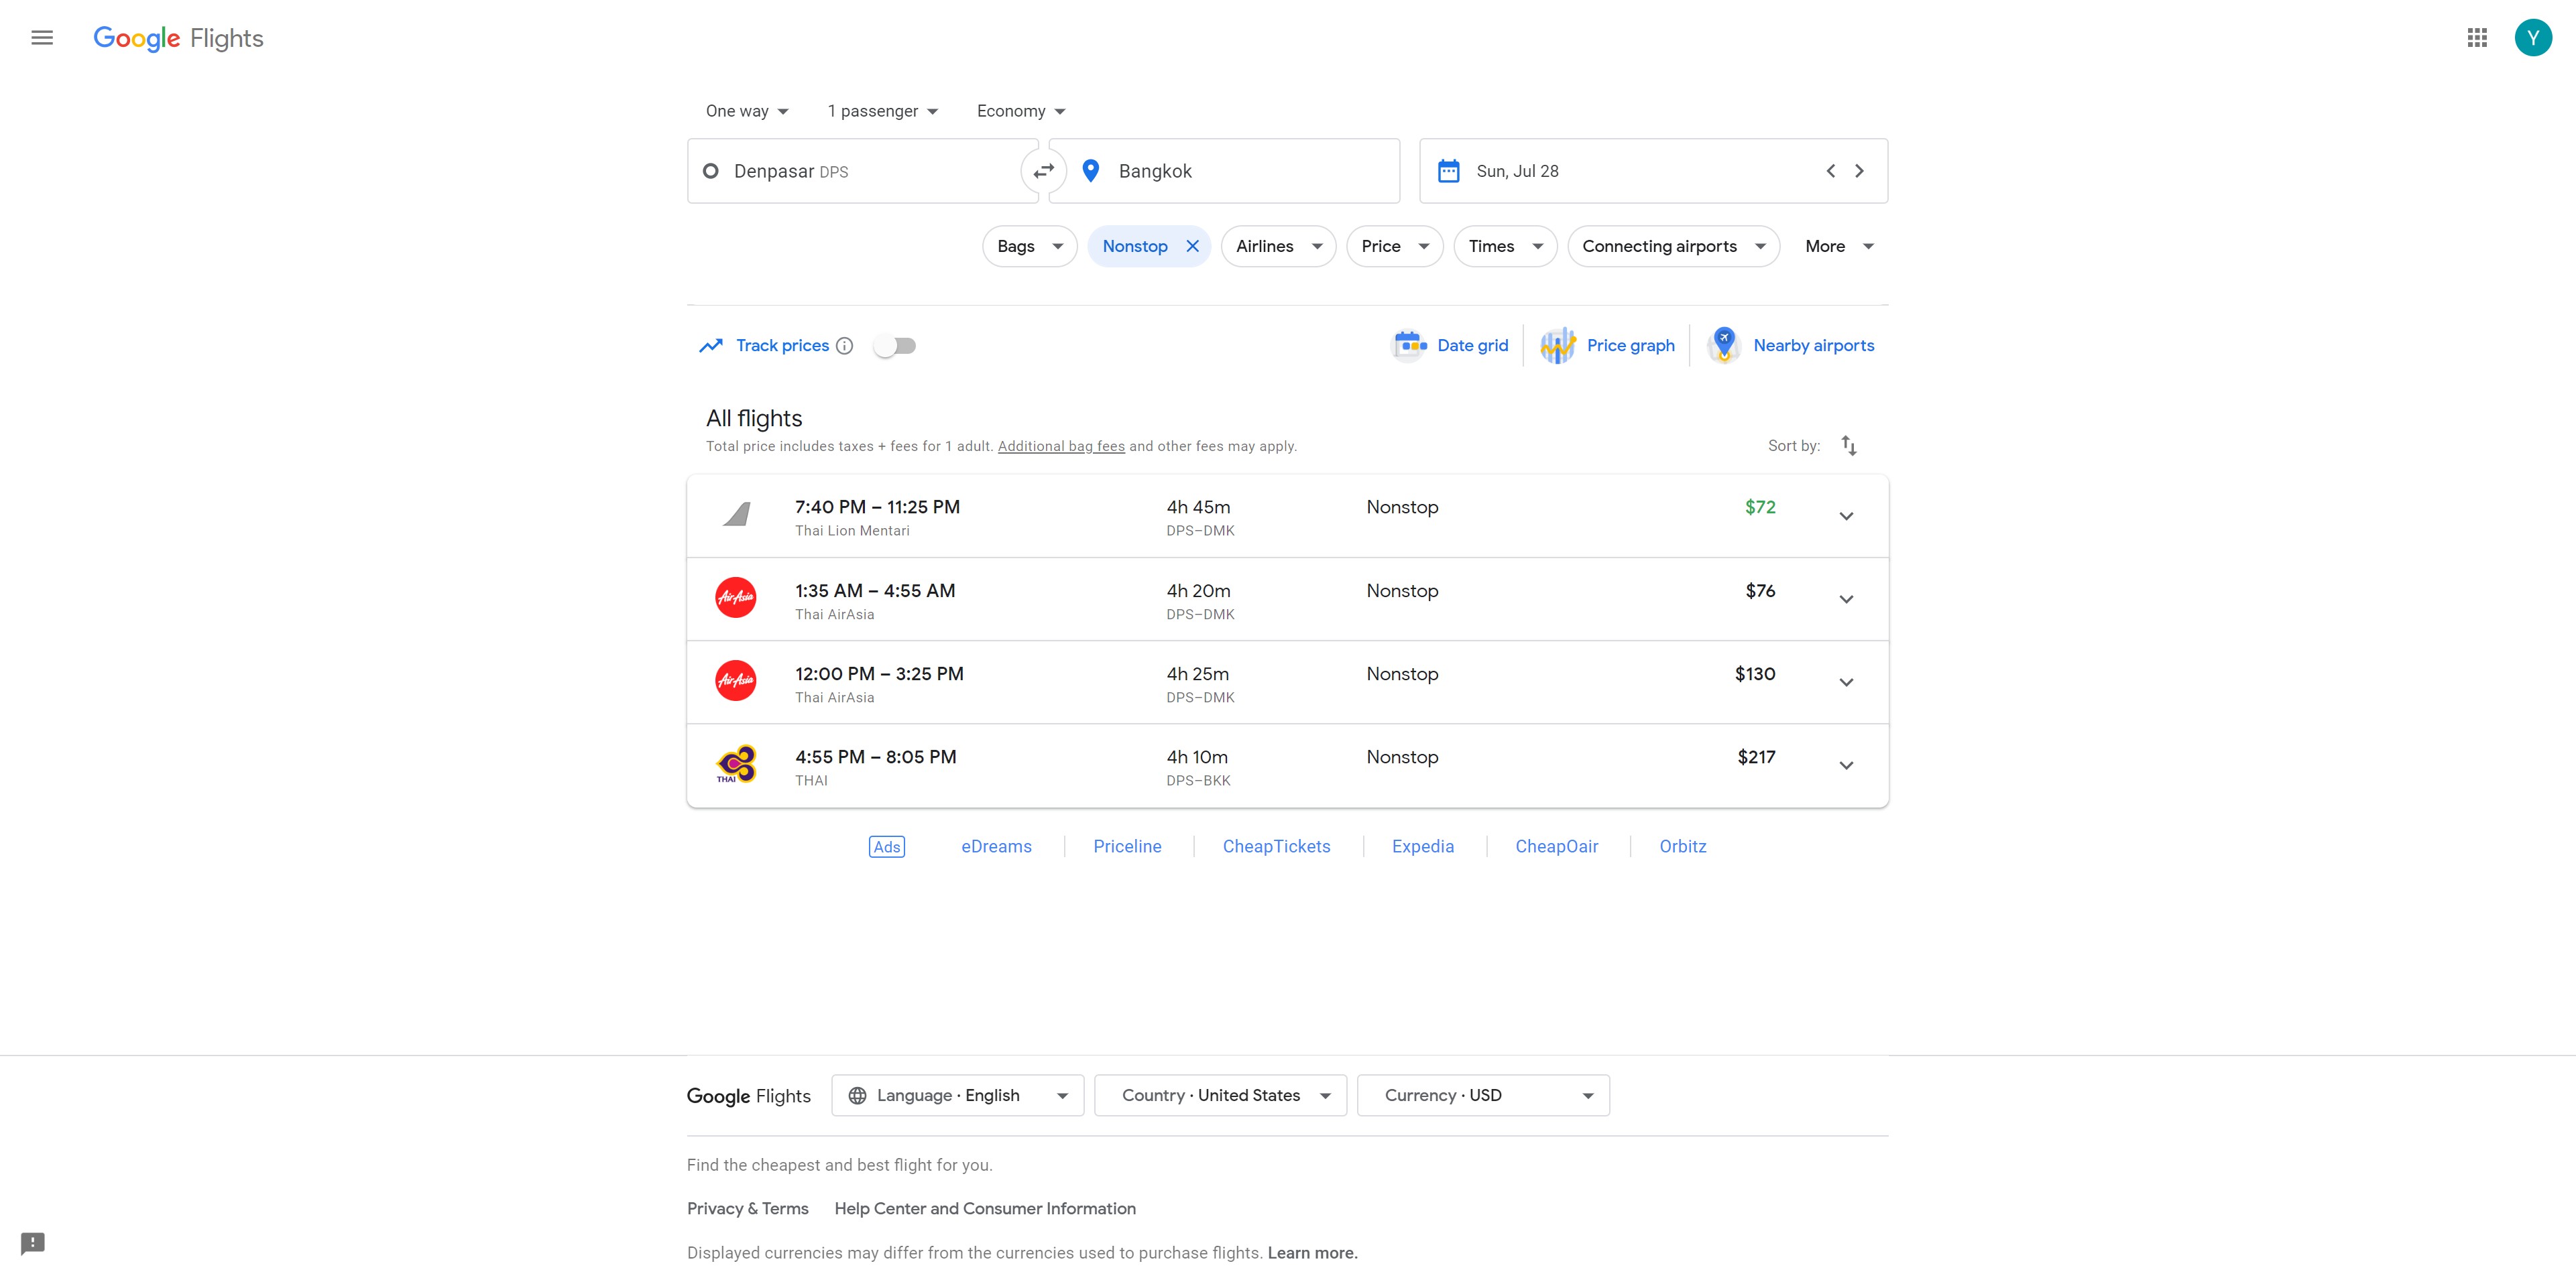Screen dimensions: 2576x1282
Task: Click the Price graph icon
Action: pos(1558,346)
